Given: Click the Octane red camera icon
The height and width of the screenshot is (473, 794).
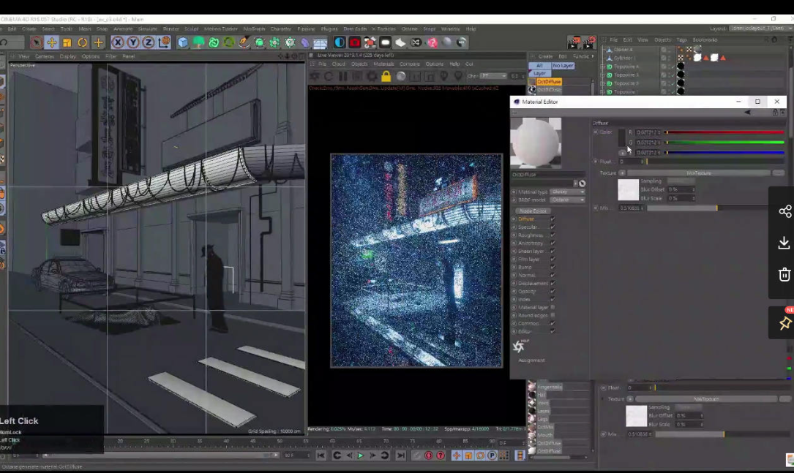Looking at the screenshot, I should (354, 42).
